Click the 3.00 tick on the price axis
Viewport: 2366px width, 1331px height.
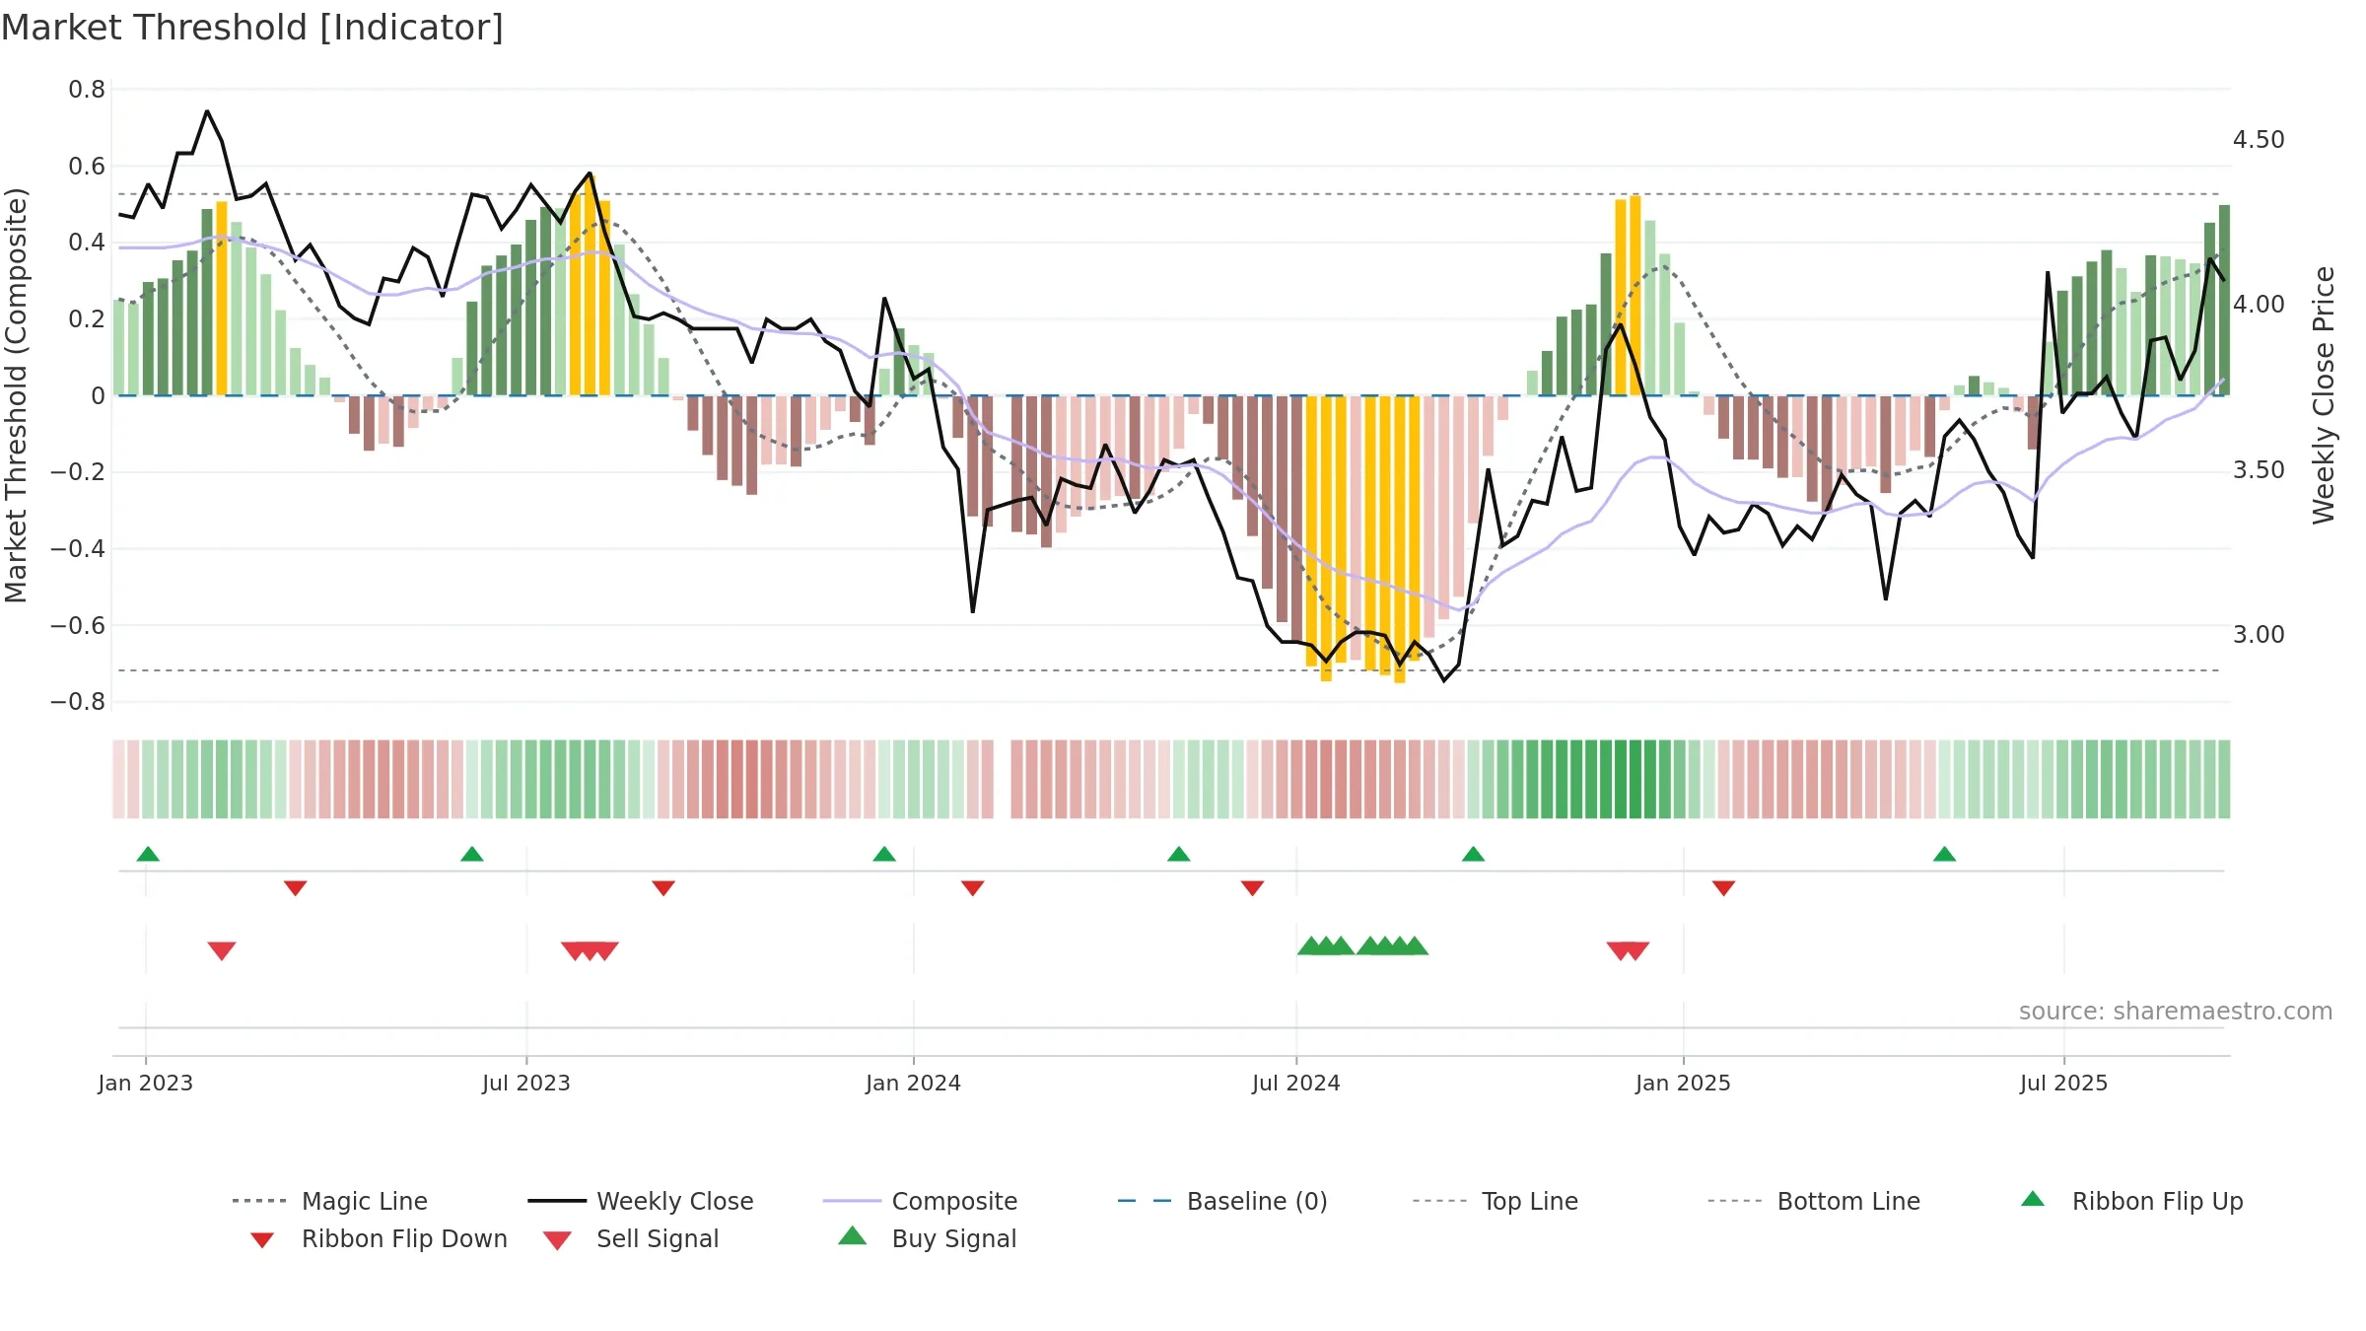tap(2259, 635)
